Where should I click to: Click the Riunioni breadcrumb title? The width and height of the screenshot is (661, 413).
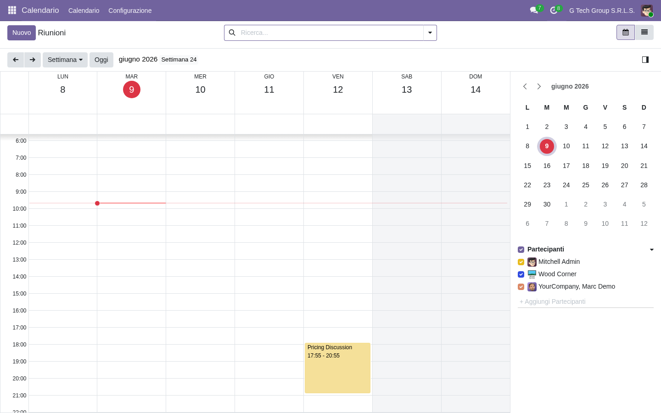point(52,33)
